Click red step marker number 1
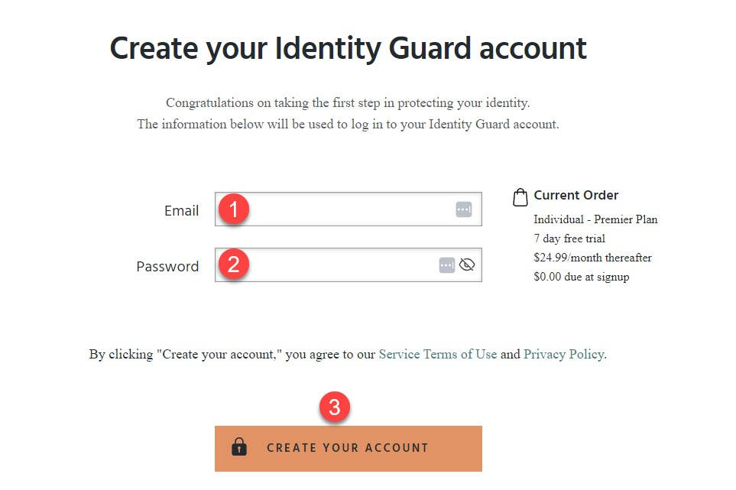This screenshot has height=490, width=736. coord(233,209)
